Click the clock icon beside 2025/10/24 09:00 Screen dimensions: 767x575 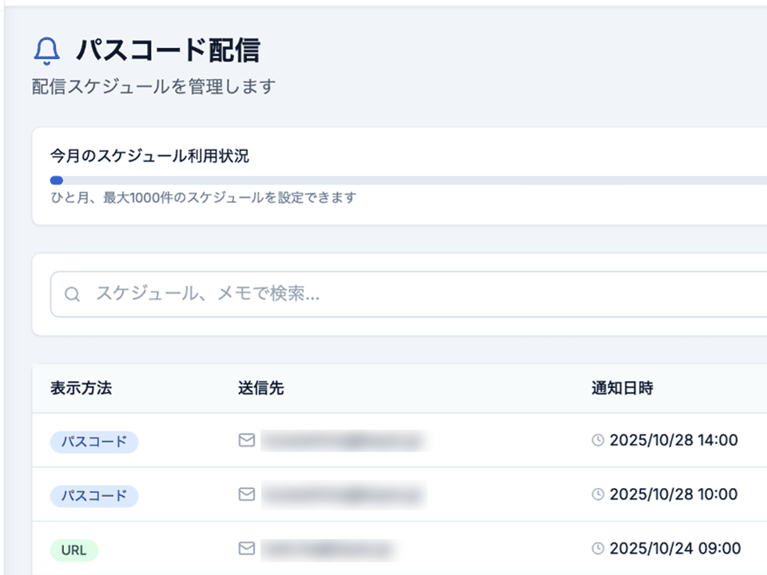pyautogui.click(x=598, y=549)
